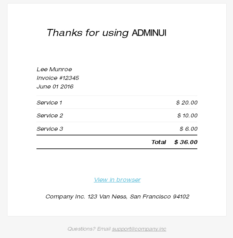
Task: Click the Invoice #12345 text
Action: (x=58, y=78)
